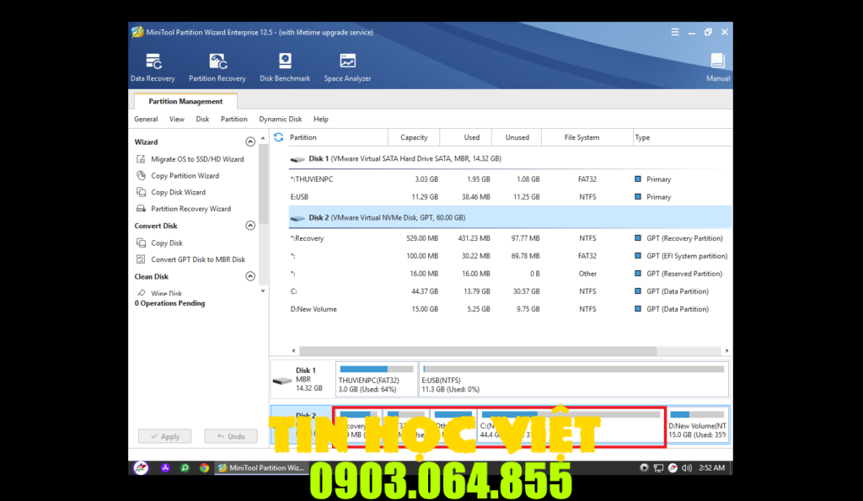Click the refresh icon beside Partition header

tap(279, 137)
